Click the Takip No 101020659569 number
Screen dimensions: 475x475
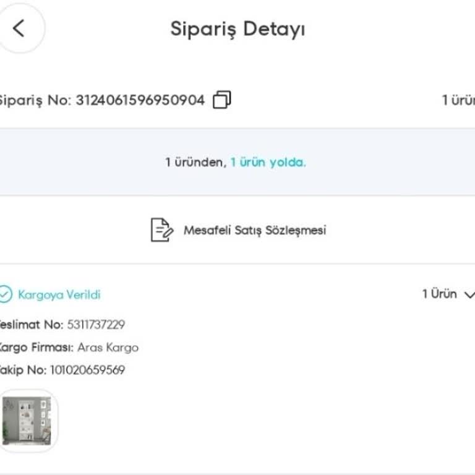[x=88, y=370]
